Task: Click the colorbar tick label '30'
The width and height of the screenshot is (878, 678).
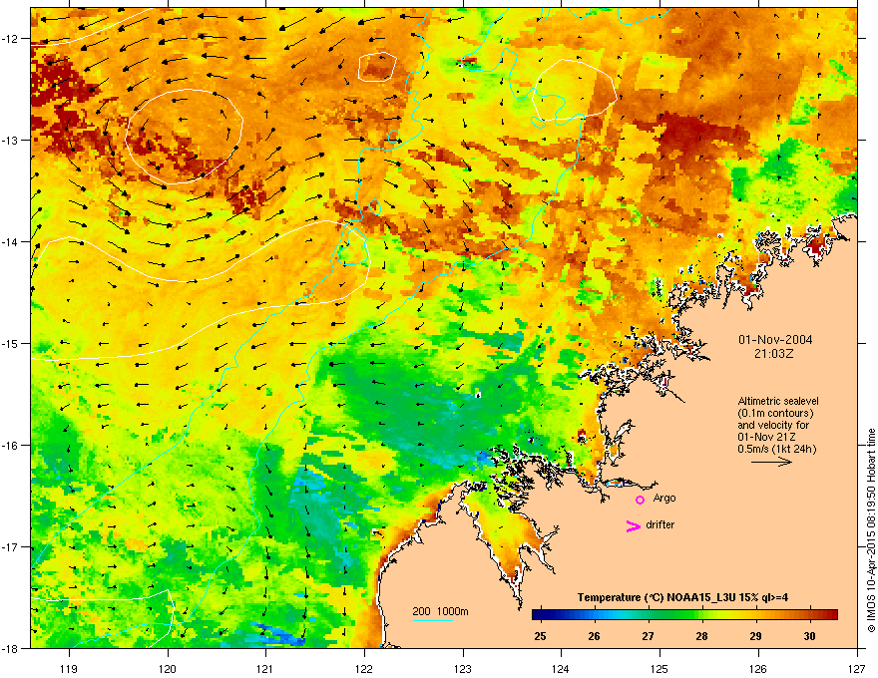Action: pyautogui.click(x=809, y=636)
